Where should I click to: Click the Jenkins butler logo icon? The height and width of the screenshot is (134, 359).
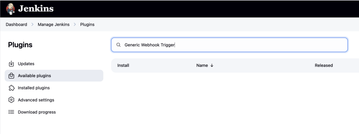[11, 9]
